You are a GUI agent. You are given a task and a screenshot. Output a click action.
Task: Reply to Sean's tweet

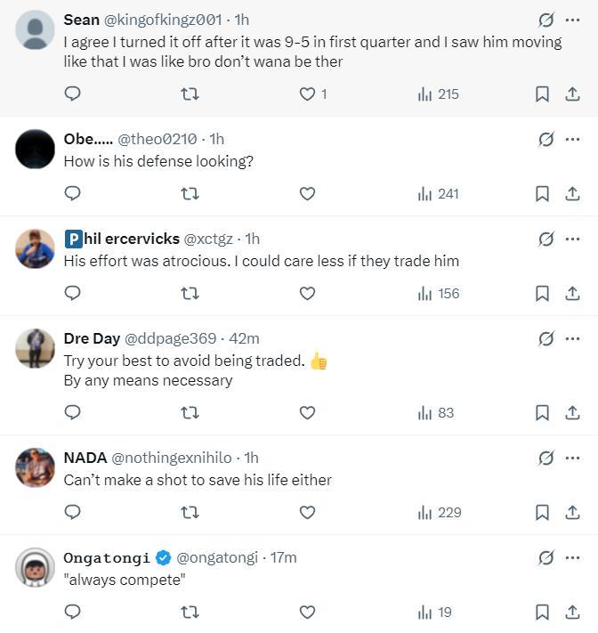click(73, 93)
